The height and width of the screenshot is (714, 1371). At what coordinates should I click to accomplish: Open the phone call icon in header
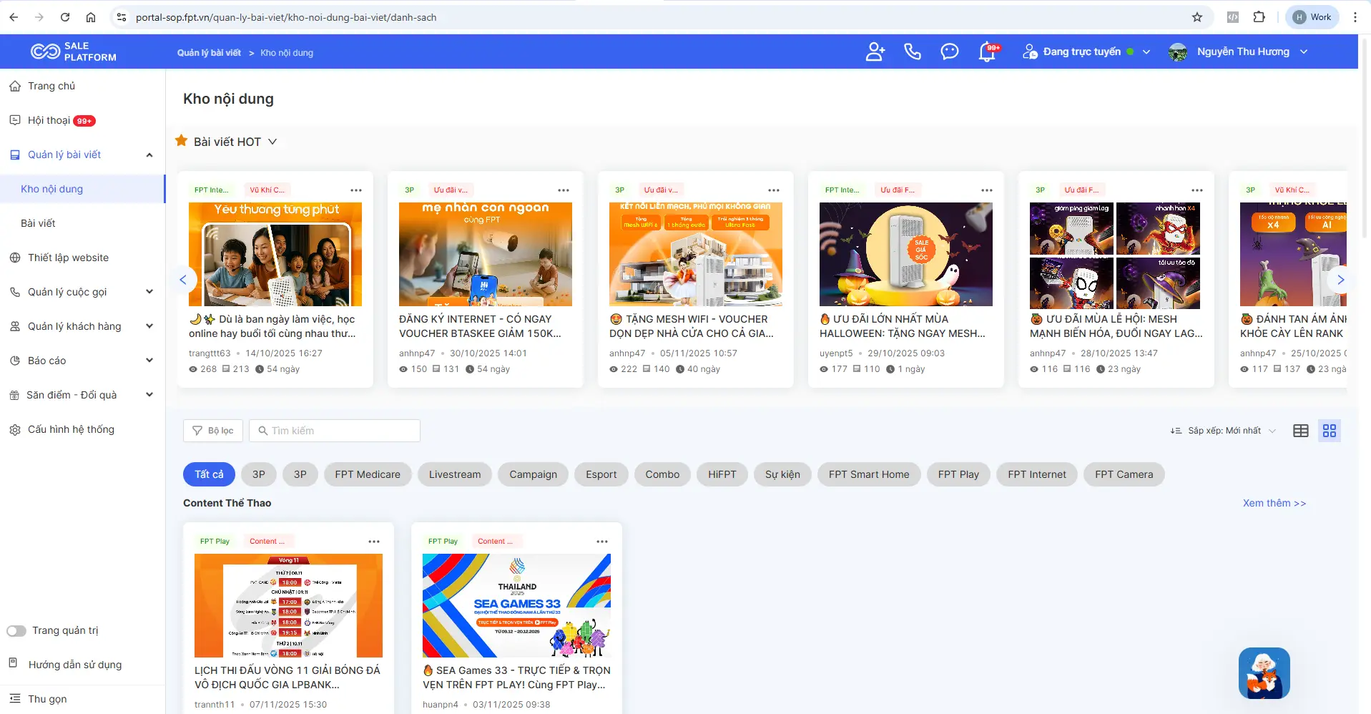pyautogui.click(x=912, y=52)
